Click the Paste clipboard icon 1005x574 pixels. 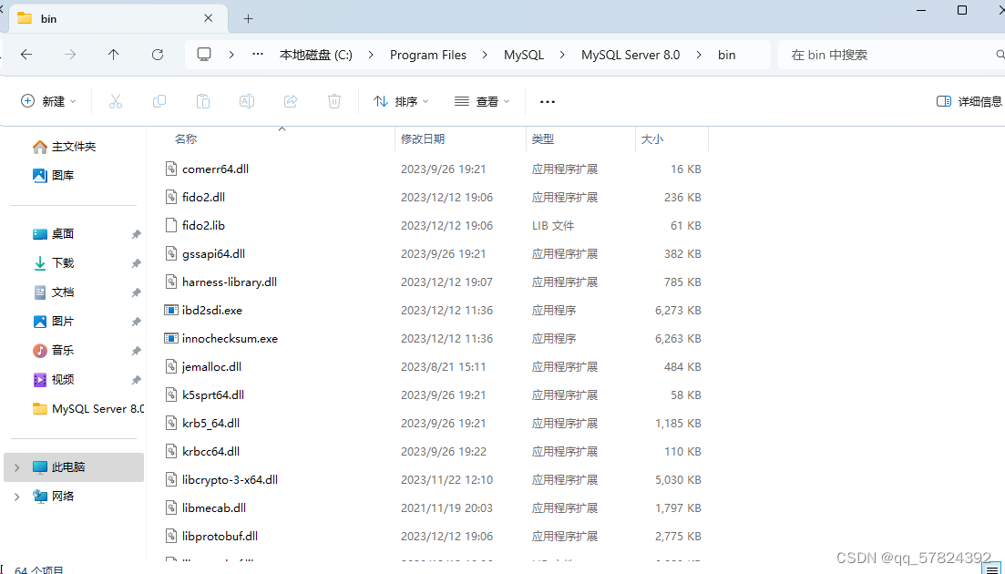click(x=203, y=101)
